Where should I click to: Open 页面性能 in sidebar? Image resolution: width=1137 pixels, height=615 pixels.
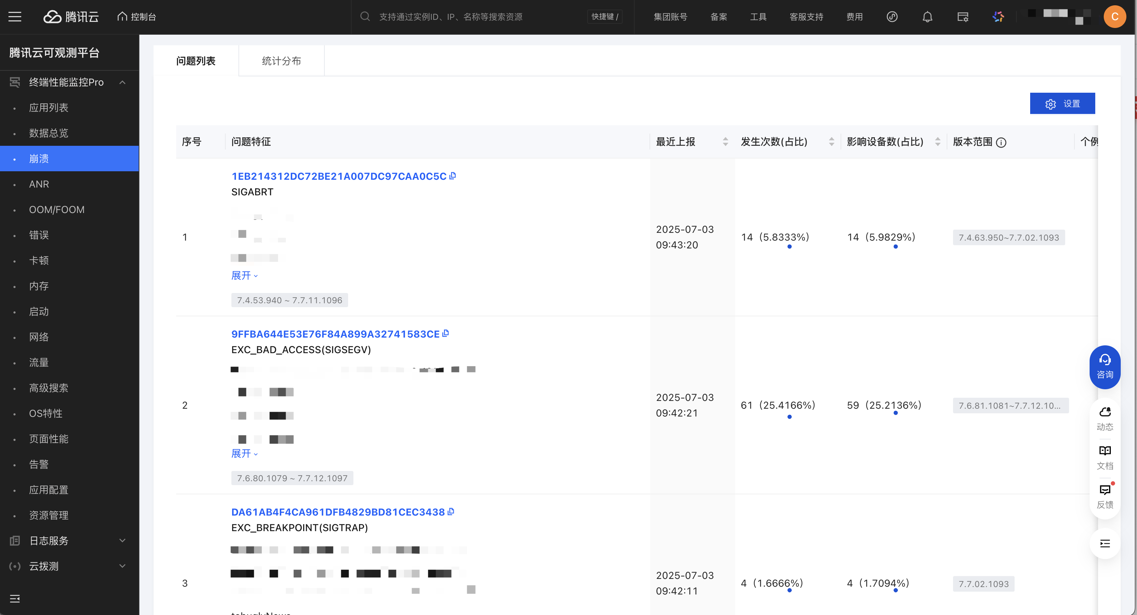[48, 439]
